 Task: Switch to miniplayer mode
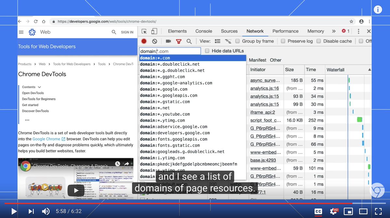point(348,212)
